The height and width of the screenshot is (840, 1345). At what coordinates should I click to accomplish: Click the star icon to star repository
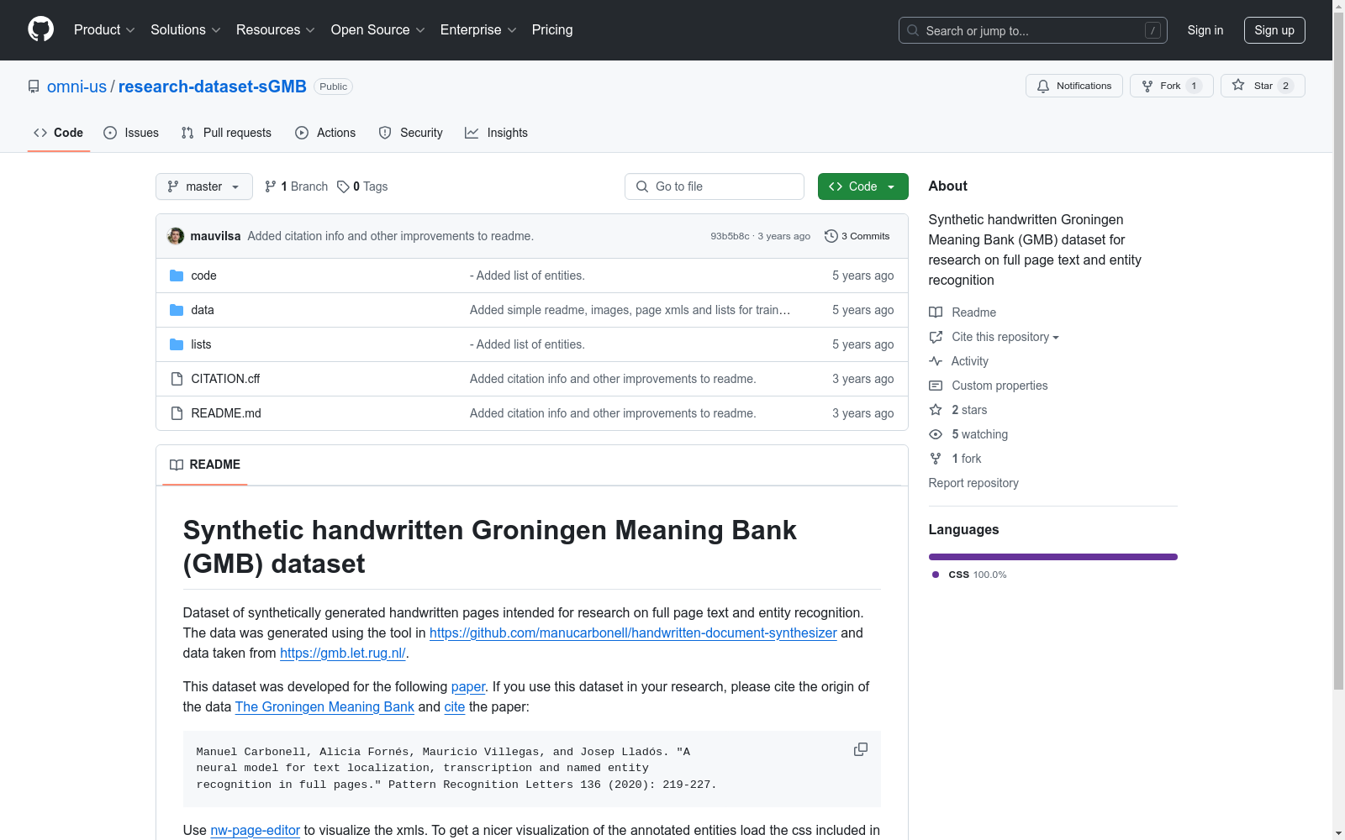click(x=1238, y=85)
